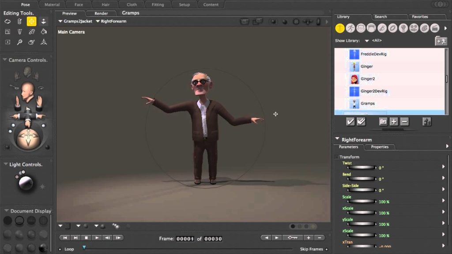Click the plus button to add to library
This screenshot has height=254, width=452.
pos(394,122)
